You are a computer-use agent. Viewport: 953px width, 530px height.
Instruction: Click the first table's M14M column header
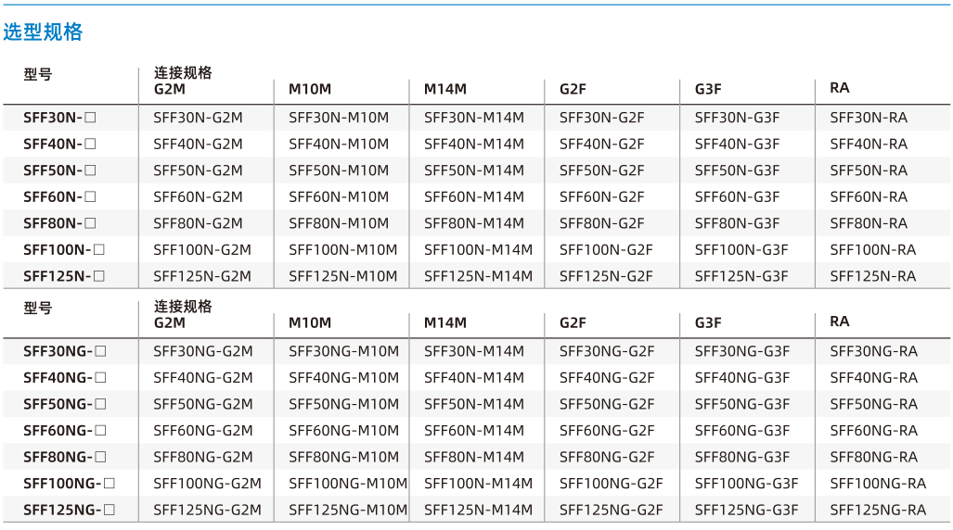445,89
